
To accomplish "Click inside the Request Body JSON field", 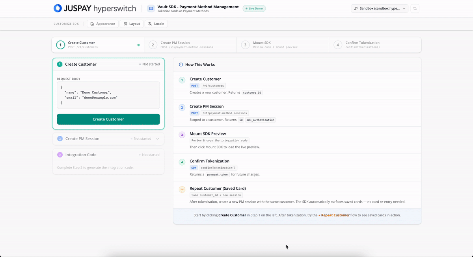I will click(x=108, y=95).
